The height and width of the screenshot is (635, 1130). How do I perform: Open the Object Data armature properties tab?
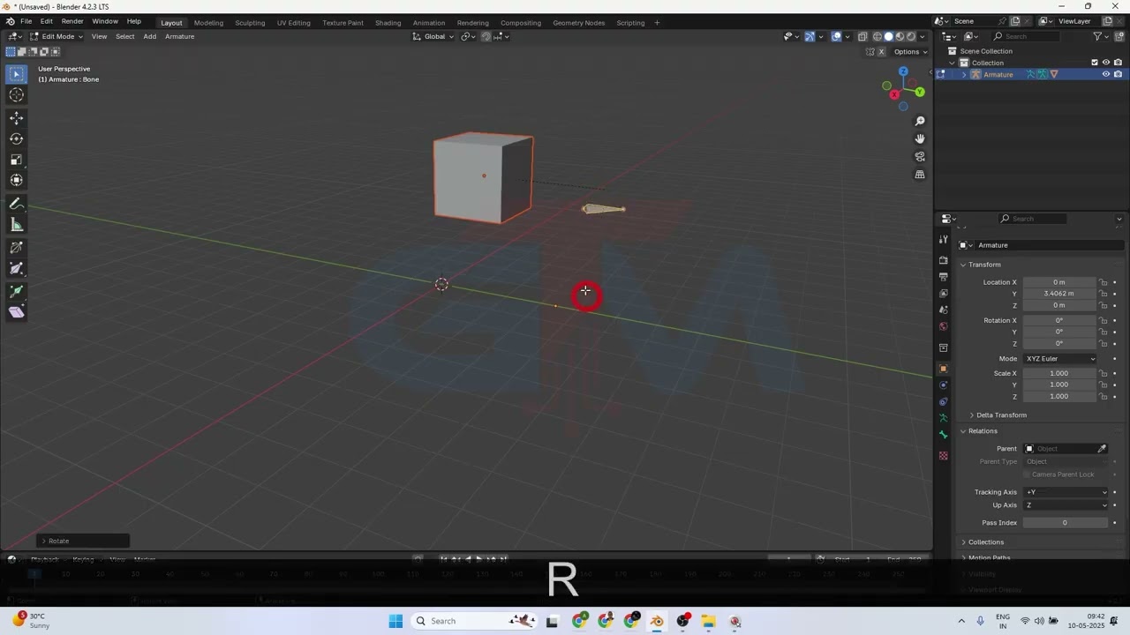pos(943,418)
